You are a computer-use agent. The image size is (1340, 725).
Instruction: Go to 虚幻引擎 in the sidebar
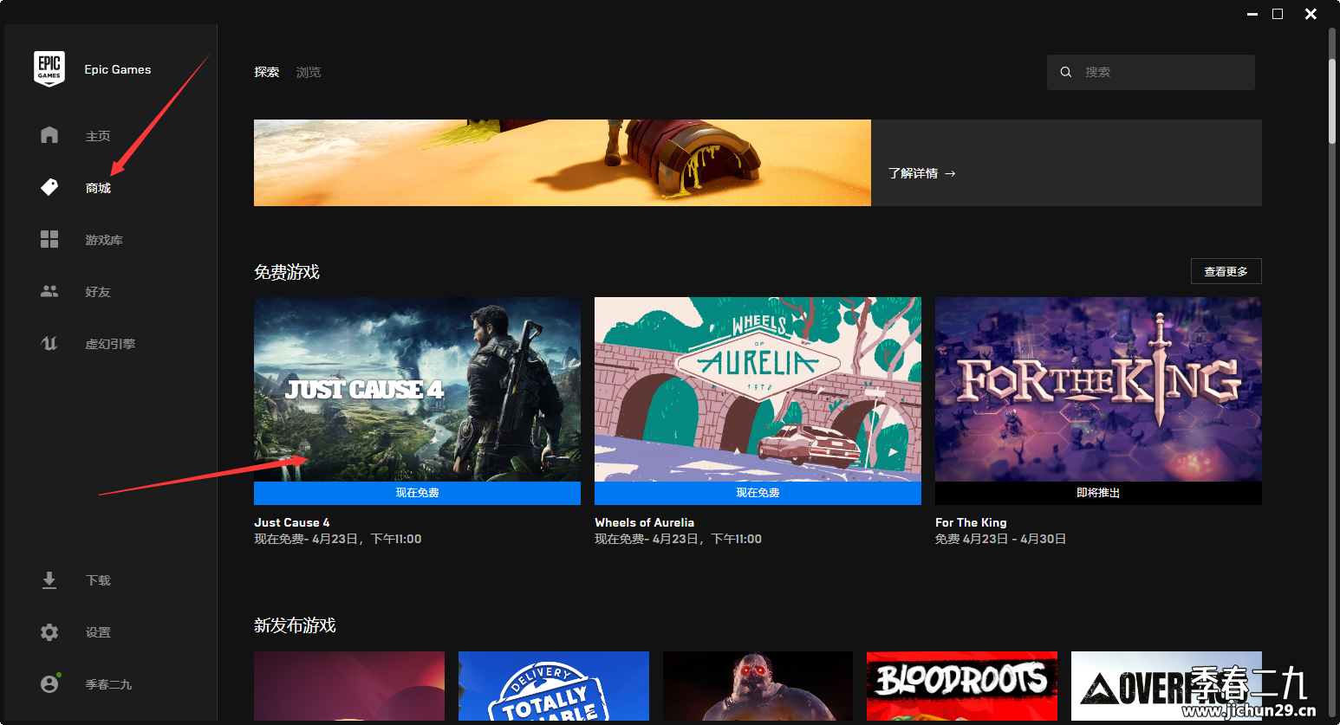click(111, 343)
